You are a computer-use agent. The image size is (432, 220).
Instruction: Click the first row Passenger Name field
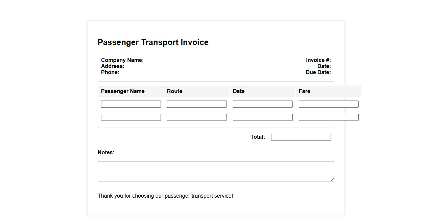coord(131,104)
